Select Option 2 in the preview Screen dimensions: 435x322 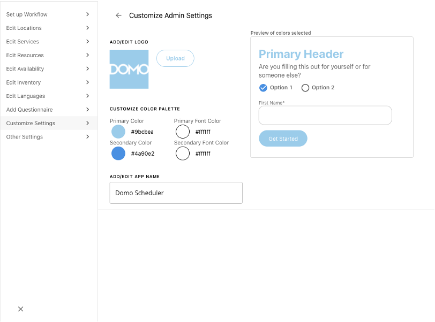[x=305, y=87]
